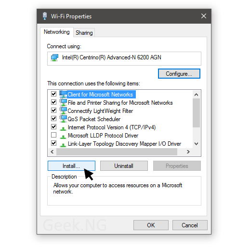
Task: Select Internet Protocol Version 4 (TCP/IPv4)
Action: pyautogui.click(x=112, y=127)
